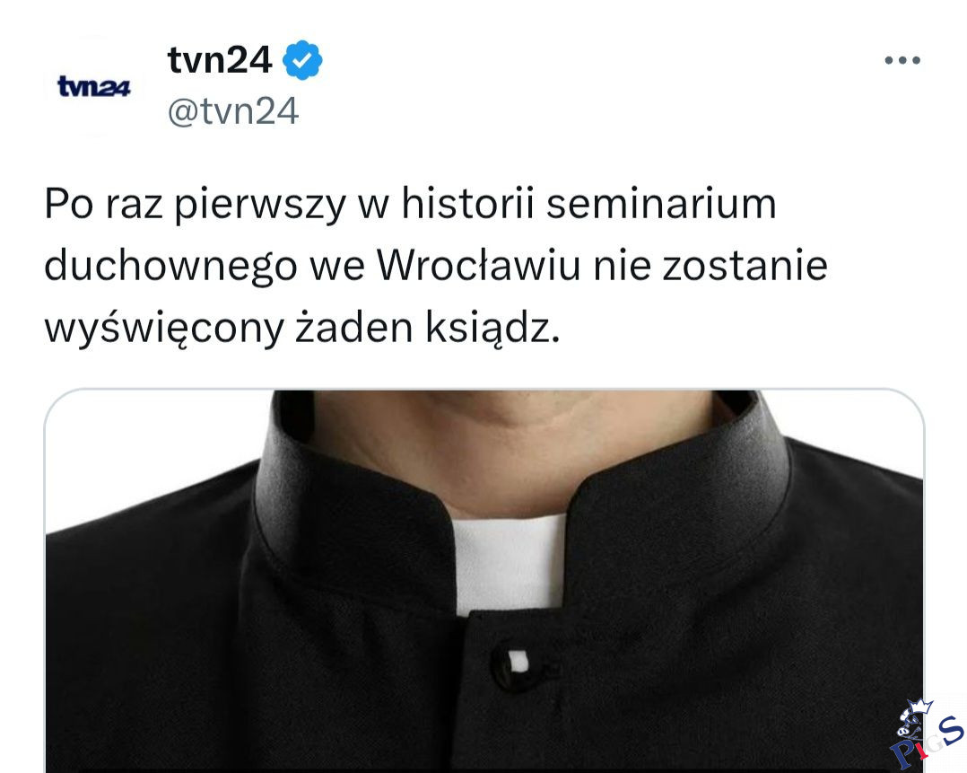967x773 pixels.
Task: Click the word "ksiądz" in tweet text
Action: click(492, 327)
